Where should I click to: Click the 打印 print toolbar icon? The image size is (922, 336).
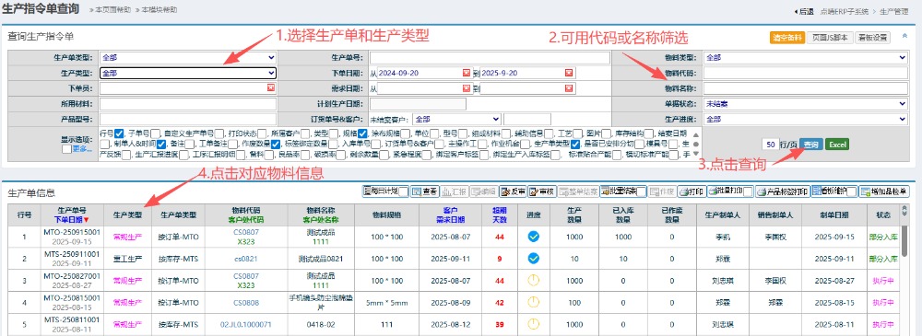point(691,191)
